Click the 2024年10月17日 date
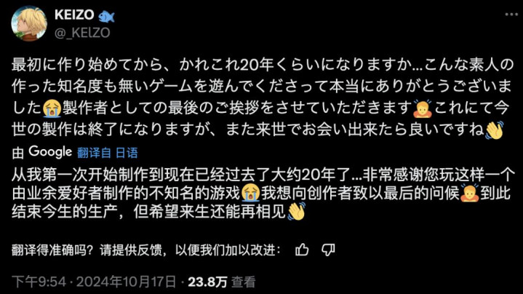 [126, 282]
